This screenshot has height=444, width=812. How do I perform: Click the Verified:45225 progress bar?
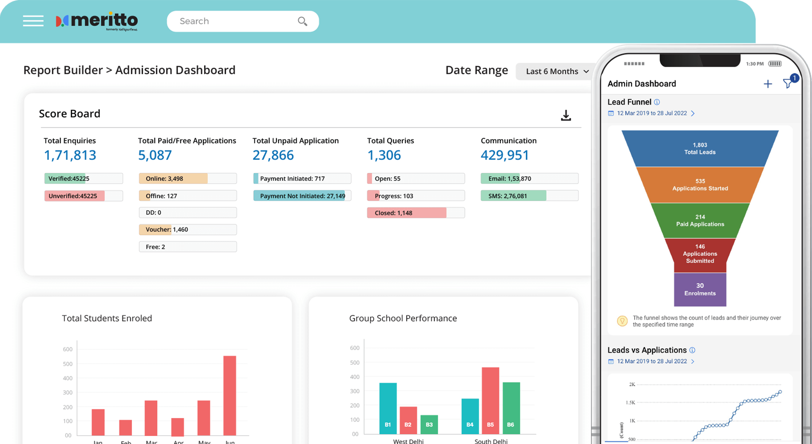84,179
